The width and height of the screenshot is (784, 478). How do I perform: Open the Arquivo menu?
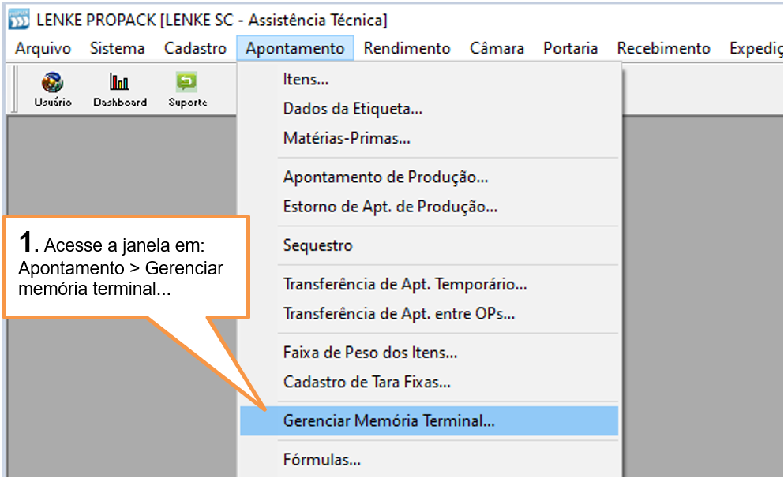[43, 48]
